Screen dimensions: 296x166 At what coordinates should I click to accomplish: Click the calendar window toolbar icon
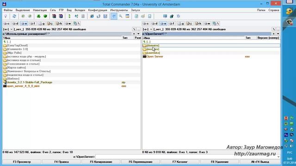click(x=128, y=16)
